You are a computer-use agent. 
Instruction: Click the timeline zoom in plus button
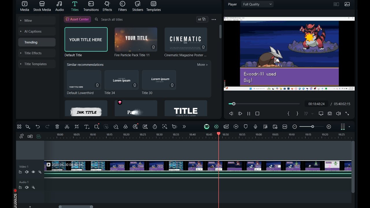point(329,127)
